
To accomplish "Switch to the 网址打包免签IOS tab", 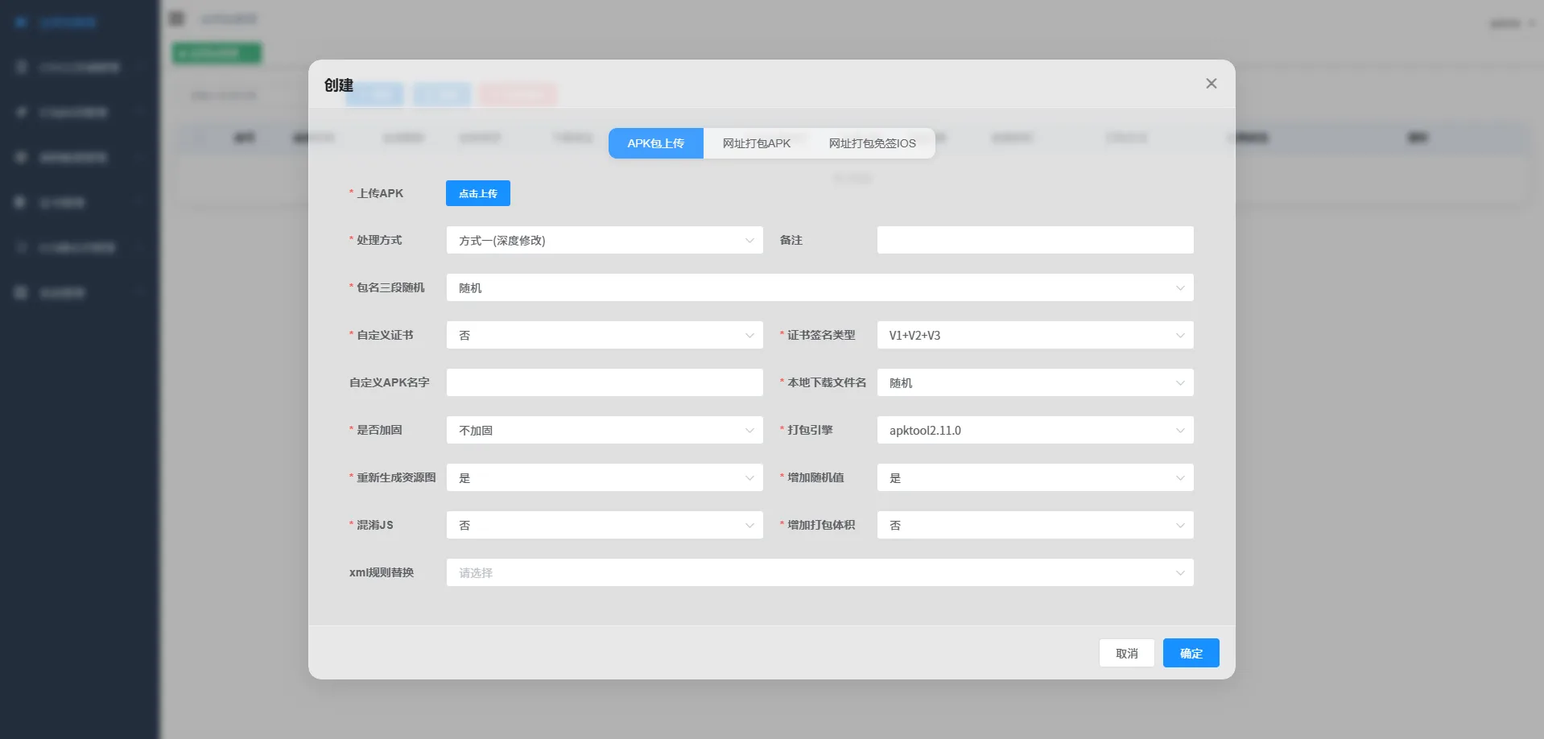I will (x=872, y=143).
